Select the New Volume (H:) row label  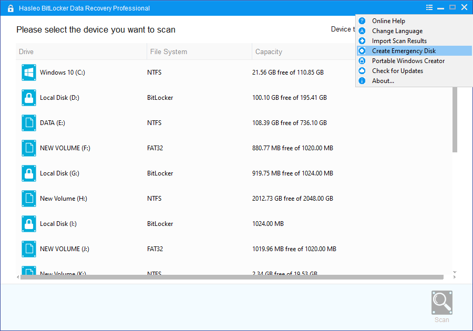[x=64, y=199]
